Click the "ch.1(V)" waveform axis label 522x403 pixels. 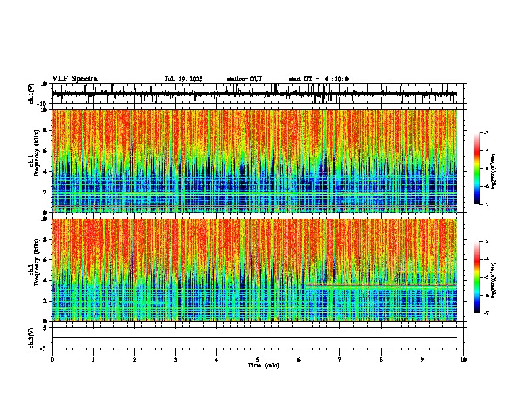pyautogui.click(x=32, y=94)
